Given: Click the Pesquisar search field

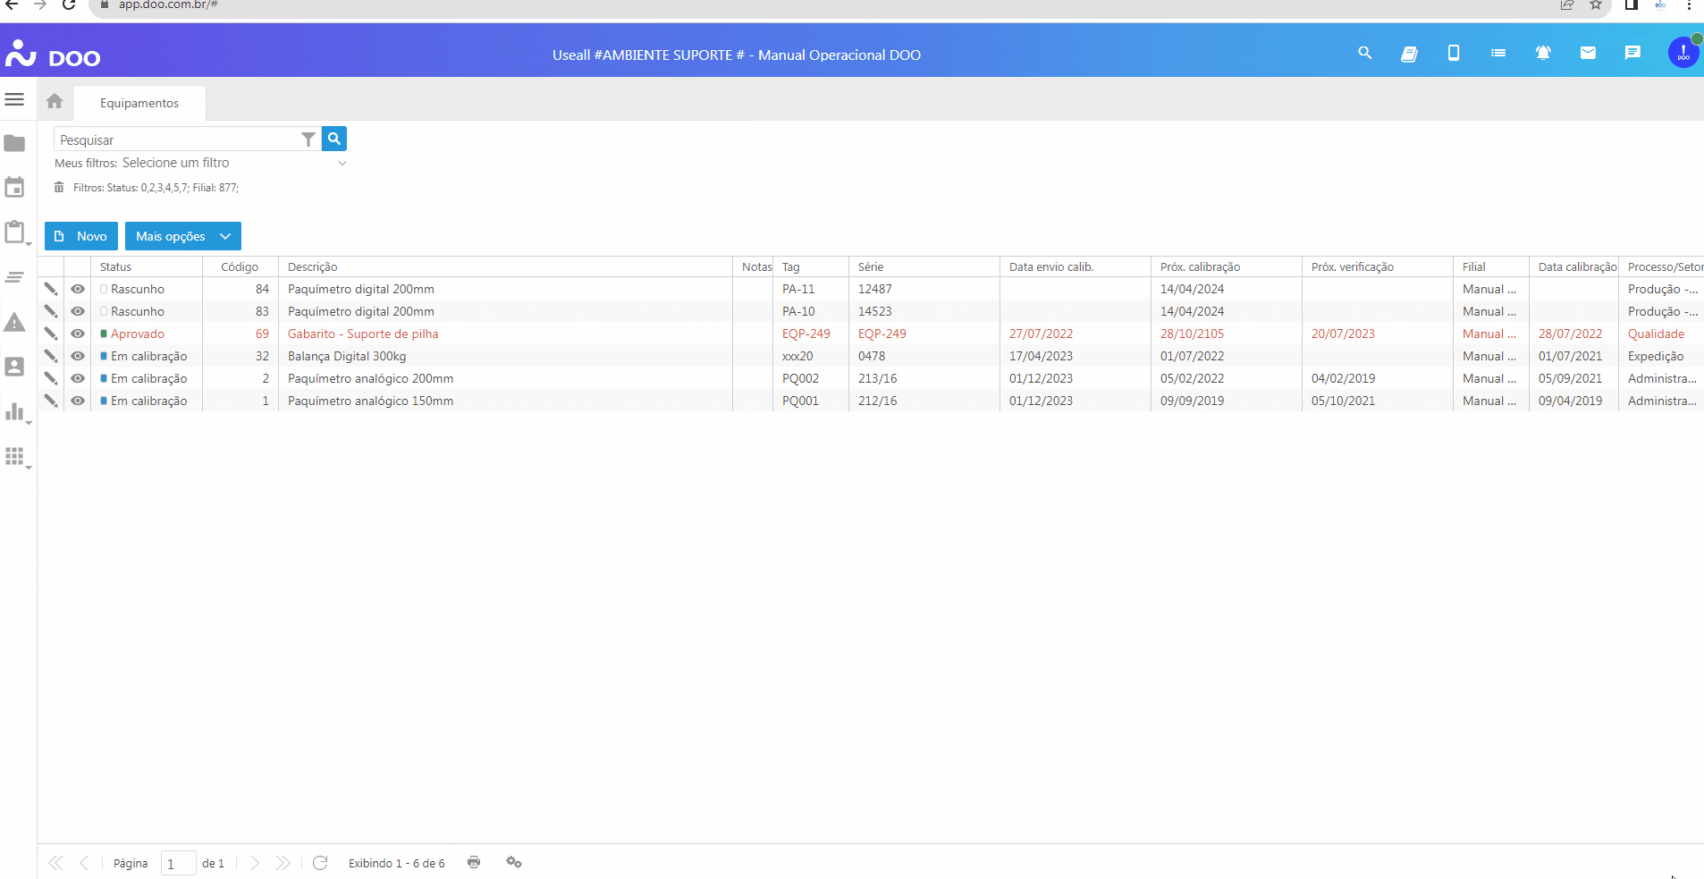Looking at the screenshot, I should (x=177, y=139).
